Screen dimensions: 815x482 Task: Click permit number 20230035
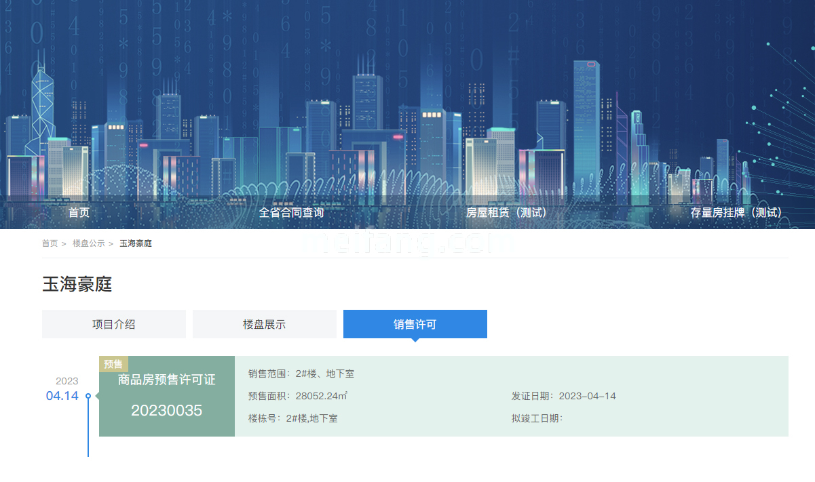tap(167, 410)
